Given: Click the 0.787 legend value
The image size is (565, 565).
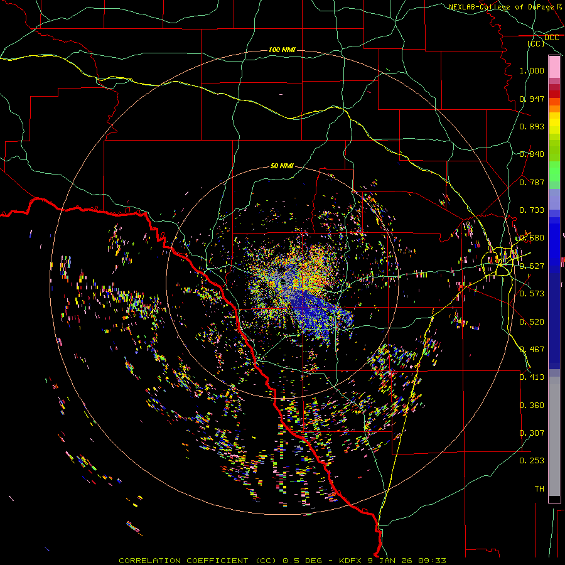Looking at the screenshot, I should tap(532, 182).
